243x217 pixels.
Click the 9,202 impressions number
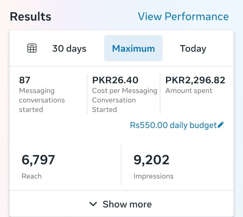(x=152, y=160)
